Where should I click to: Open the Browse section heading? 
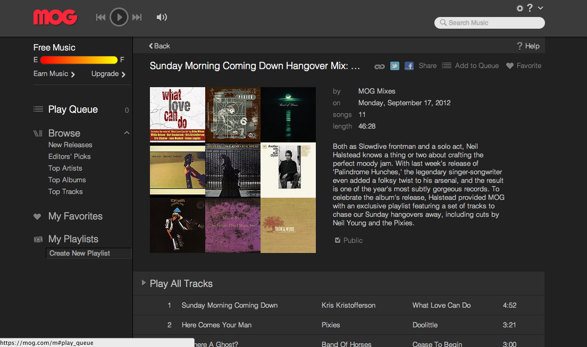(64, 133)
